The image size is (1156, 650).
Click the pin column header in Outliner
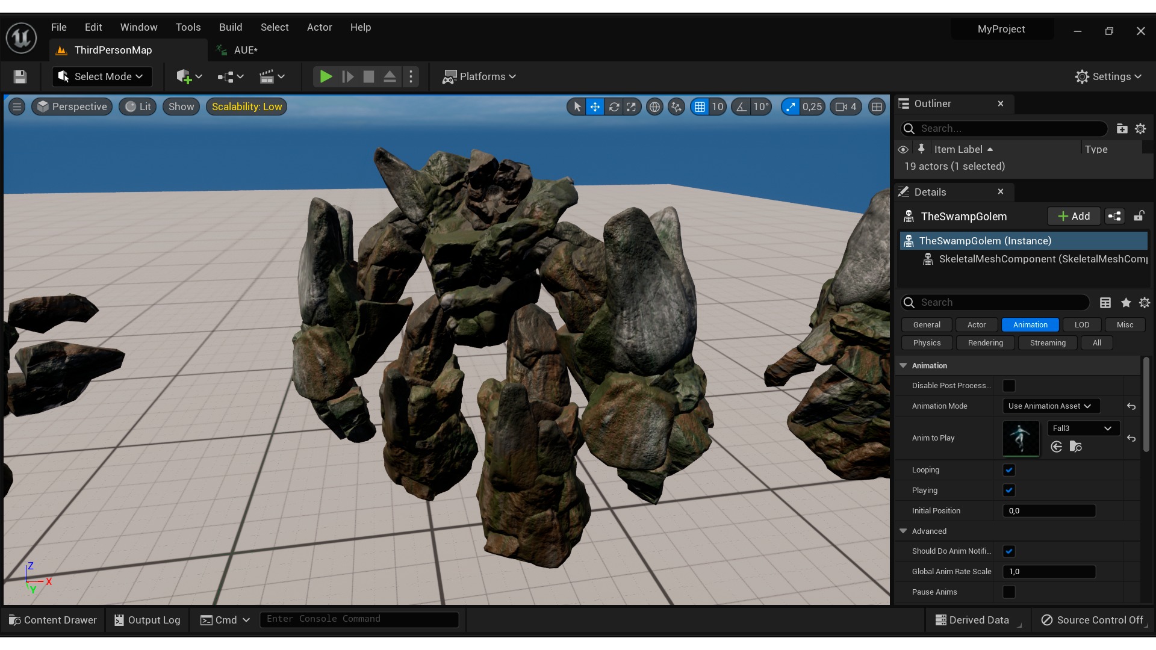tap(921, 149)
